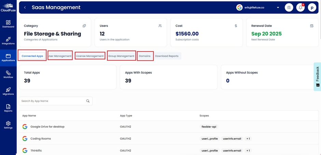The image size is (321, 155).
Task: Open Applications in the sidebar
Action: tap(8, 58)
